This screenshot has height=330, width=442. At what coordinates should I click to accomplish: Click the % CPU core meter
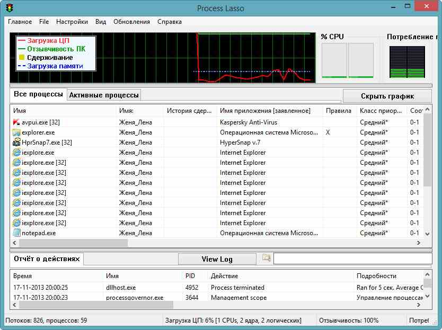coord(348,60)
